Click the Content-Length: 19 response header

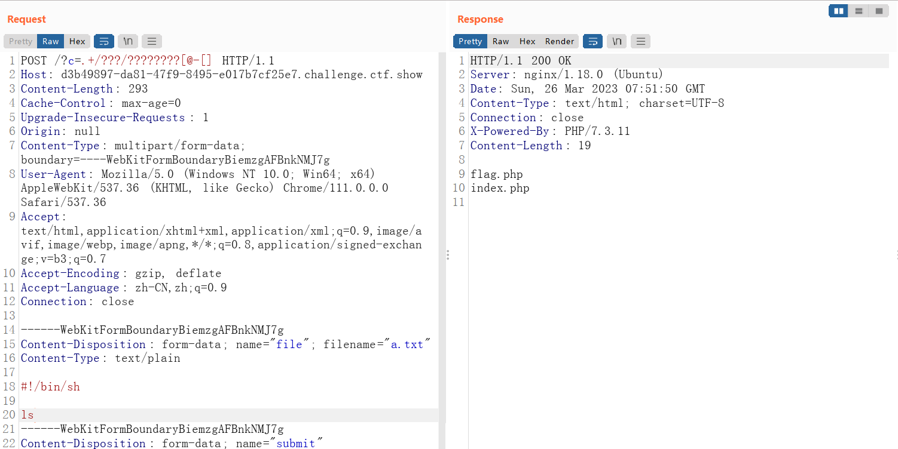tap(531, 146)
